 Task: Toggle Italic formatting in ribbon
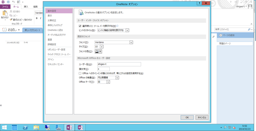[x=41, y=18]
